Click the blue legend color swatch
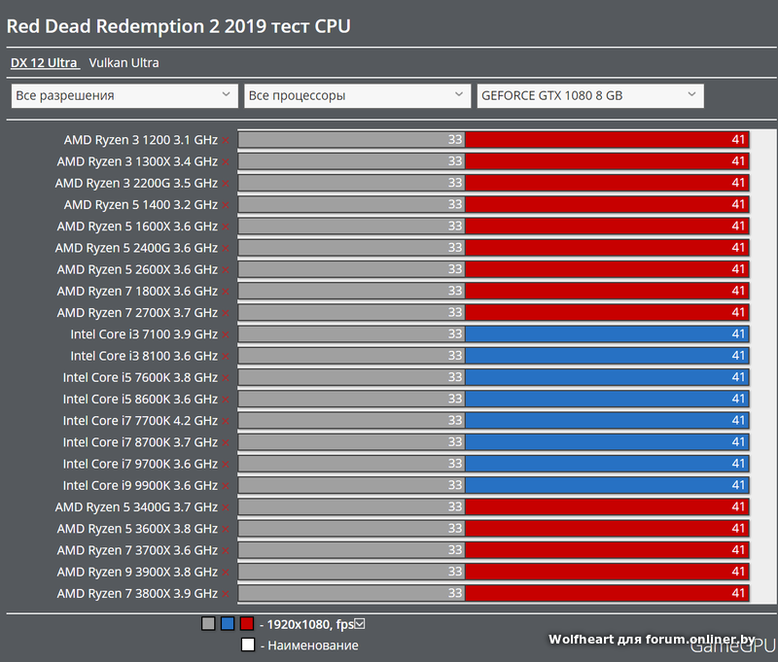Screen dimensions: 778x662 (x=228, y=624)
